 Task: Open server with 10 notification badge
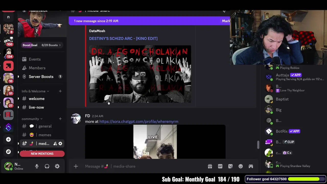8,78
